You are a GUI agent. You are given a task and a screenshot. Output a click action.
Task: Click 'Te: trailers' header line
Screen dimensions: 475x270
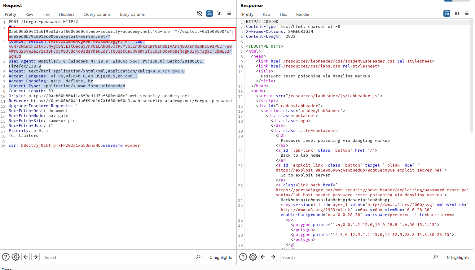point(24,136)
